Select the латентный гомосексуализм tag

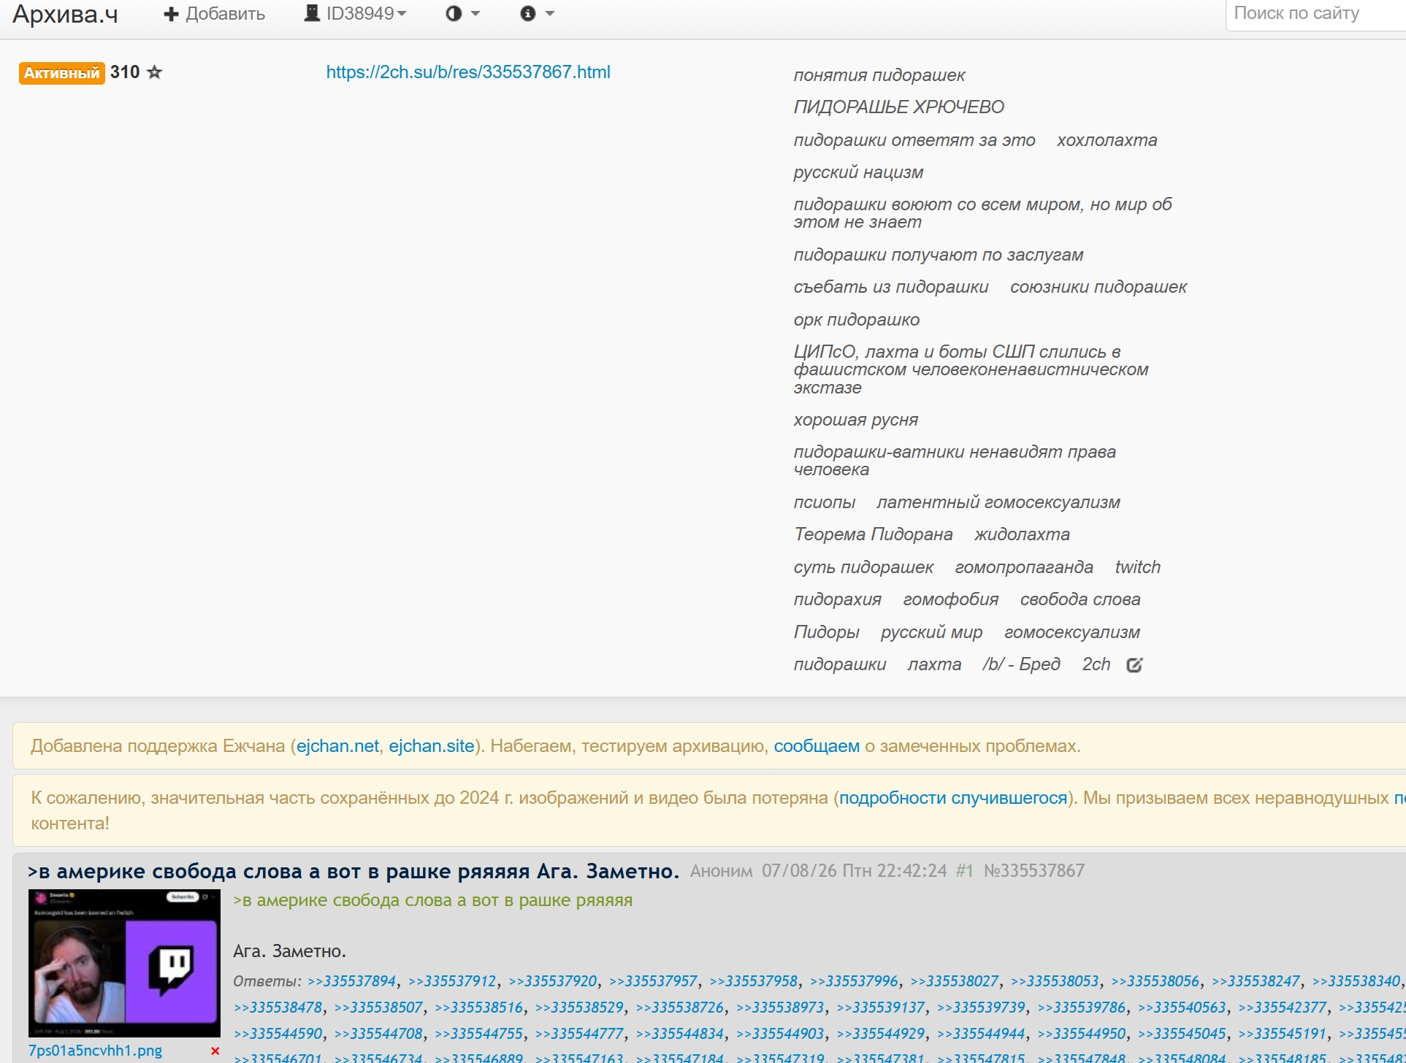click(998, 502)
